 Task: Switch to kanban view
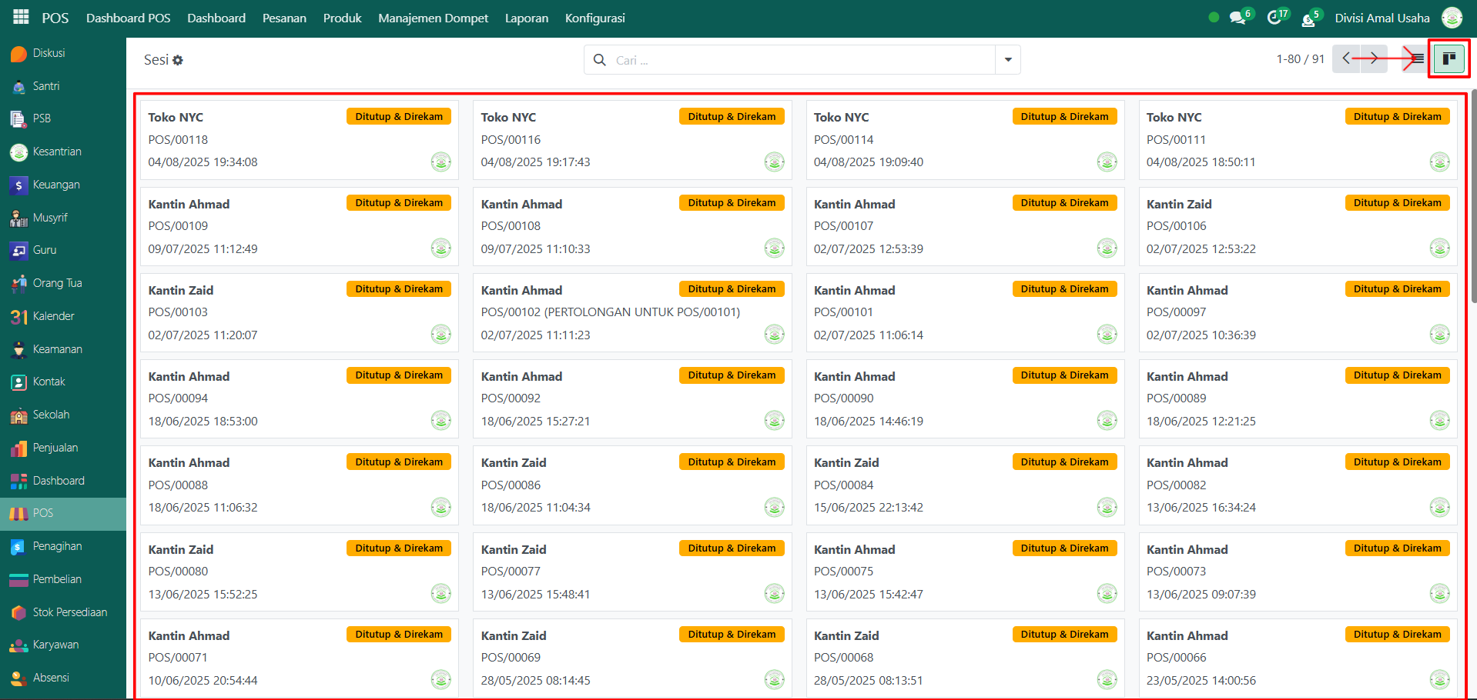pyautogui.click(x=1449, y=58)
